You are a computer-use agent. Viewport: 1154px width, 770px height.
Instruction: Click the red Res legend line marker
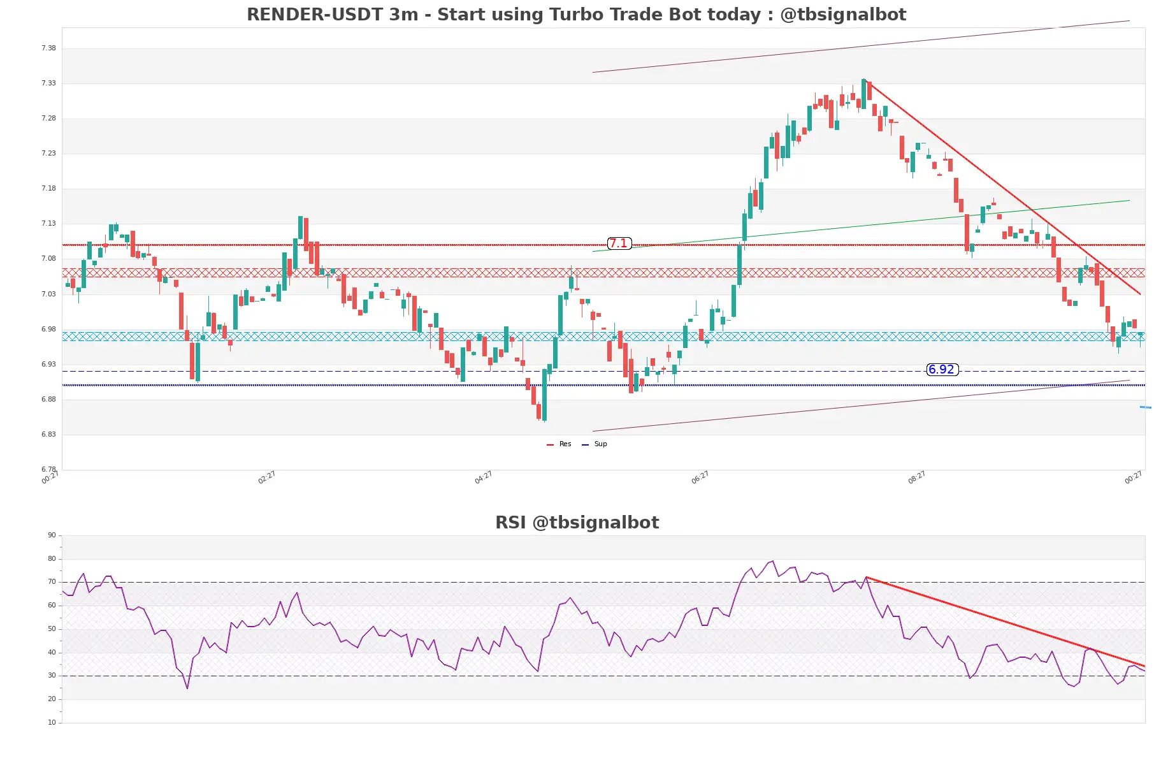[x=550, y=445]
